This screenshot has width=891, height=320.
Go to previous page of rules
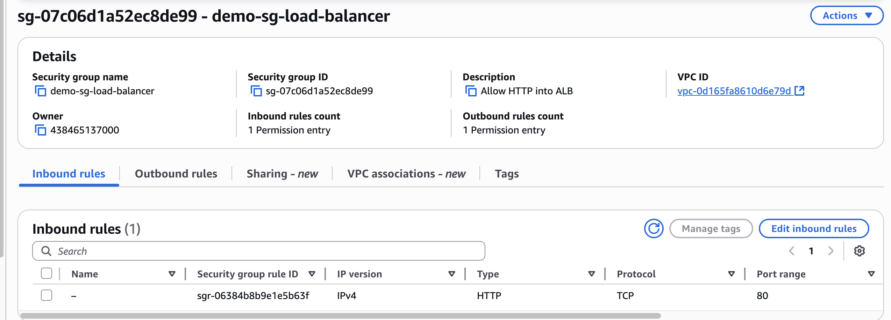coord(792,251)
